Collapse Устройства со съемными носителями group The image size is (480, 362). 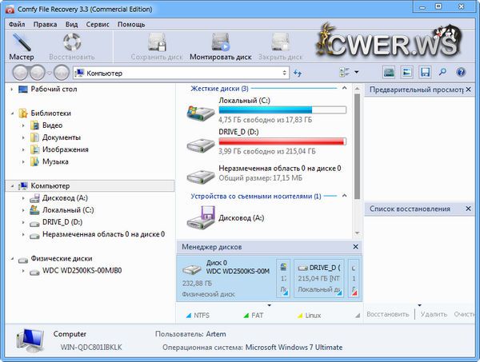click(x=344, y=196)
